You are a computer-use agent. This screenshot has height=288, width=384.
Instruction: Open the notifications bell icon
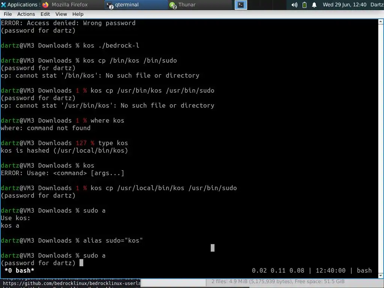coord(314,5)
